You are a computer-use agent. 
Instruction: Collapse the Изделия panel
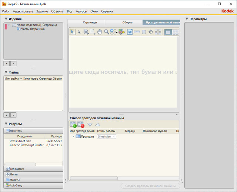(6, 19)
